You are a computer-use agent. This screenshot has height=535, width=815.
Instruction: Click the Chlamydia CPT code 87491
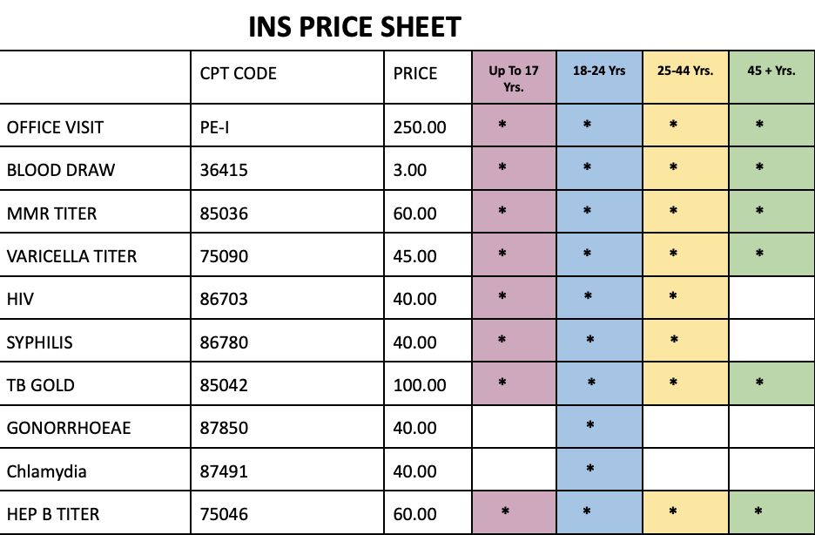click(224, 471)
